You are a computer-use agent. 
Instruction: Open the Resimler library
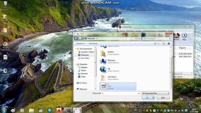84,74
